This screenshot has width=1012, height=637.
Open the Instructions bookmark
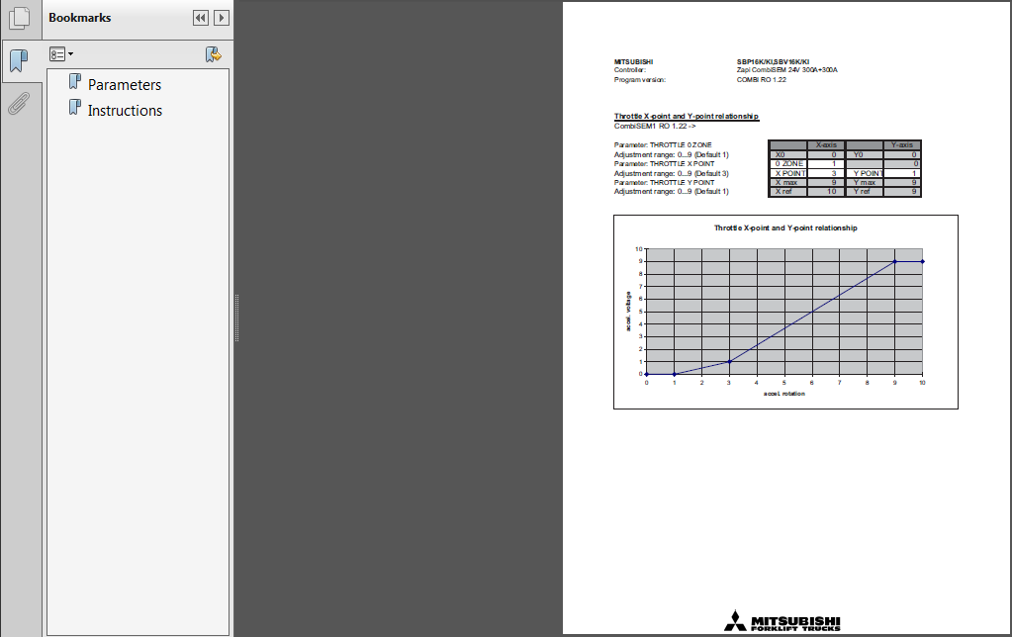[126, 111]
